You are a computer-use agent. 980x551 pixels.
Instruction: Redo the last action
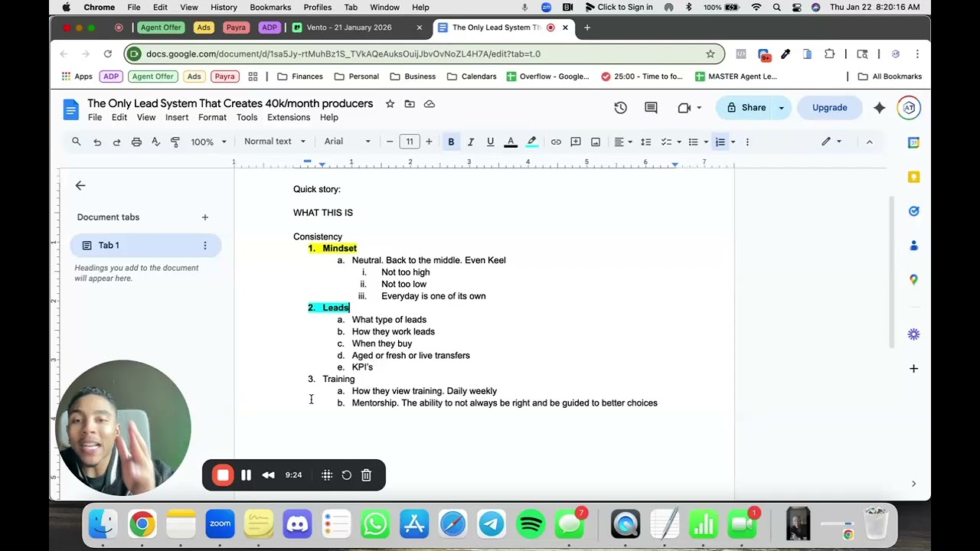pos(116,142)
